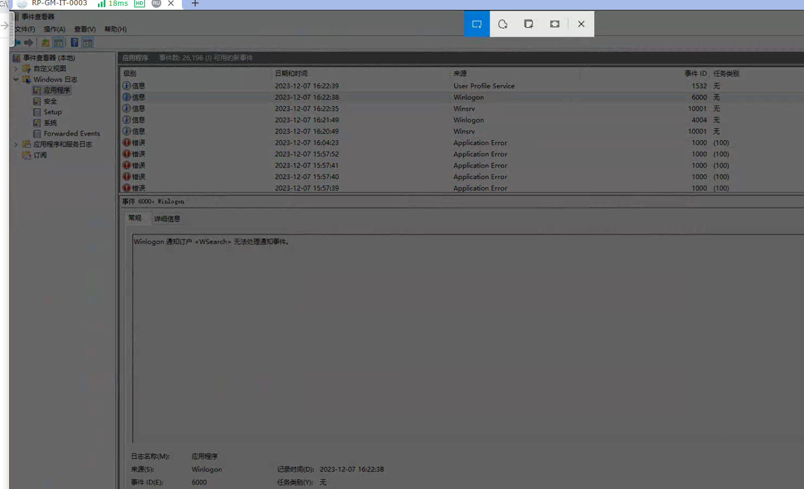Choose the freeform snip mode
Image resolution: width=804 pixels, height=489 pixels.
(503, 24)
